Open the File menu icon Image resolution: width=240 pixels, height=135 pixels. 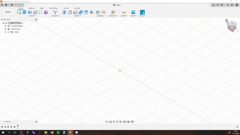pos(6,5)
